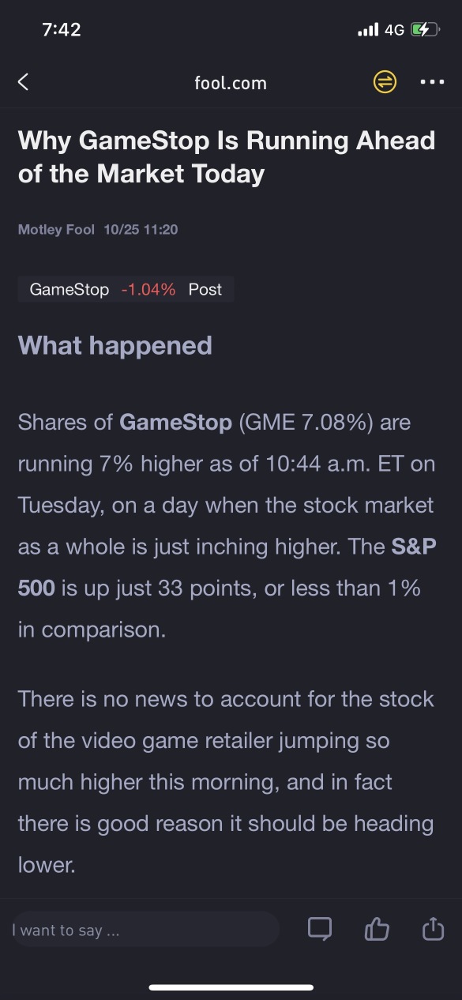Click the bold GameStop link in article

tap(175, 422)
